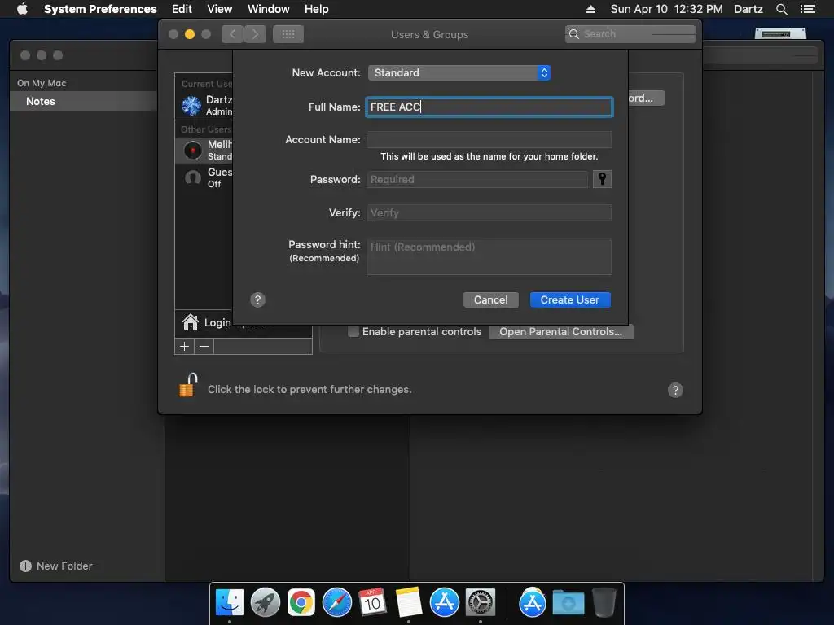Click the Account Name field
Viewport: 834px width, 625px height.
489,140
